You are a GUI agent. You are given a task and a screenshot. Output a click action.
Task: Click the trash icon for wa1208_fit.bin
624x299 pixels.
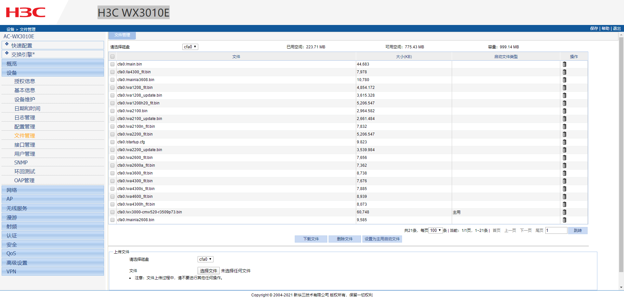pos(565,88)
